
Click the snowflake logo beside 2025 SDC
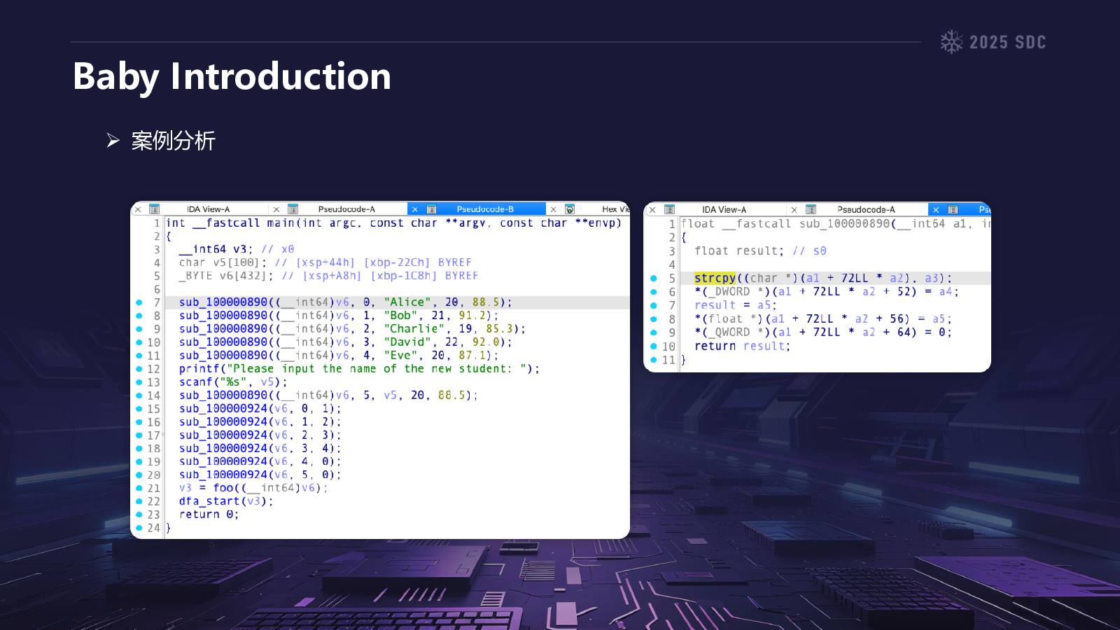(951, 42)
